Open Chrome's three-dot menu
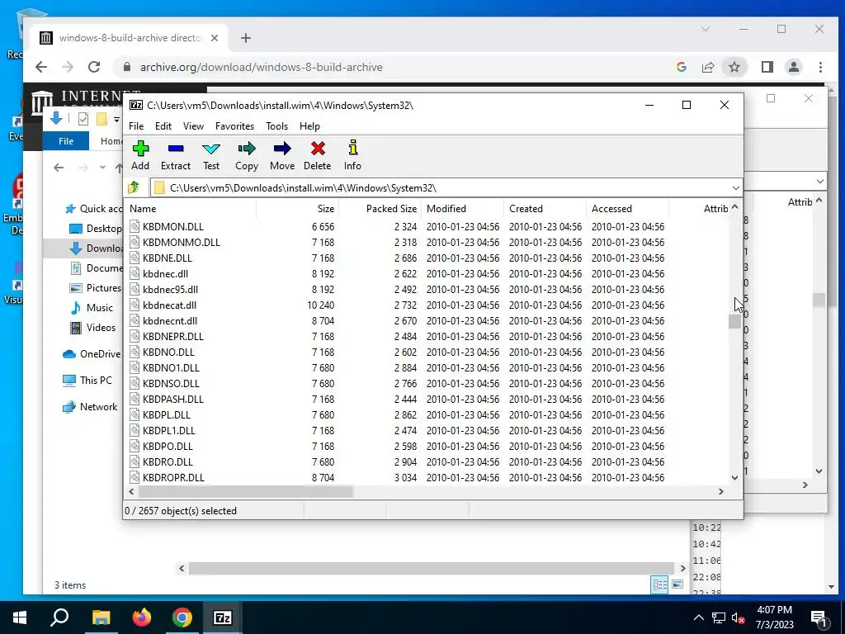 (x=820, y=67)
